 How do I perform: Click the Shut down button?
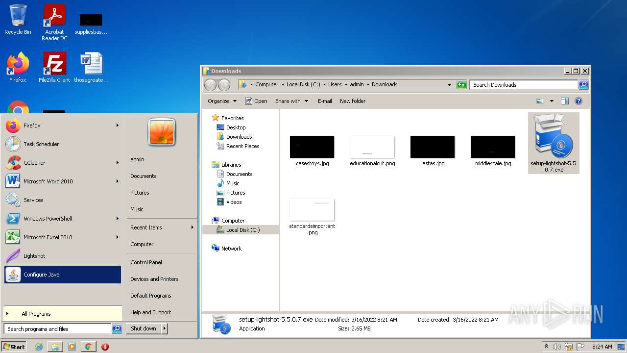pyautogui.click(x=144, y=329)
